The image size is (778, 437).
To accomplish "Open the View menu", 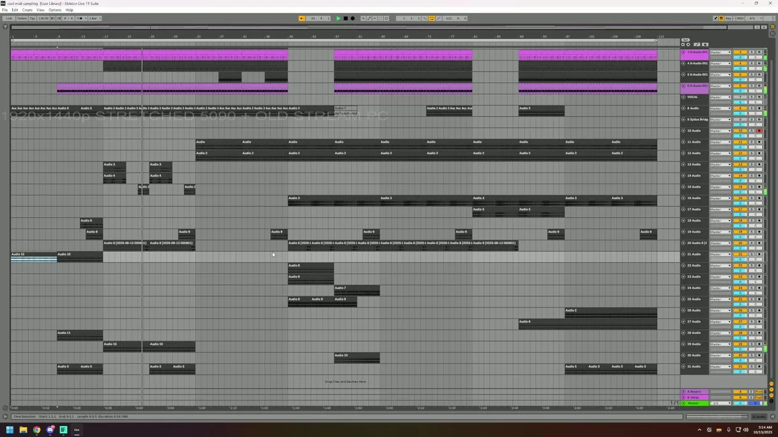I will tap(40, 10).
